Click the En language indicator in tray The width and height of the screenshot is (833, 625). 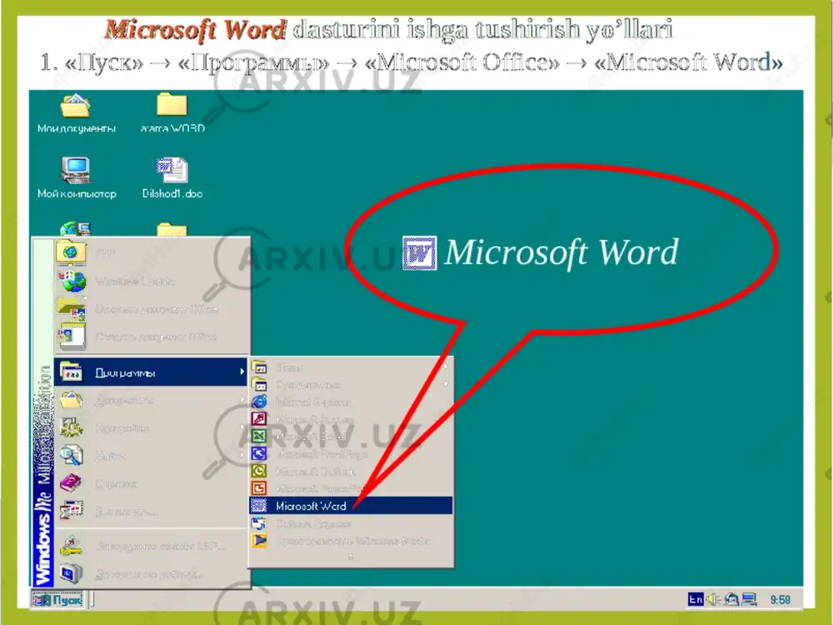pyautogui.click(x=696, y=599)
